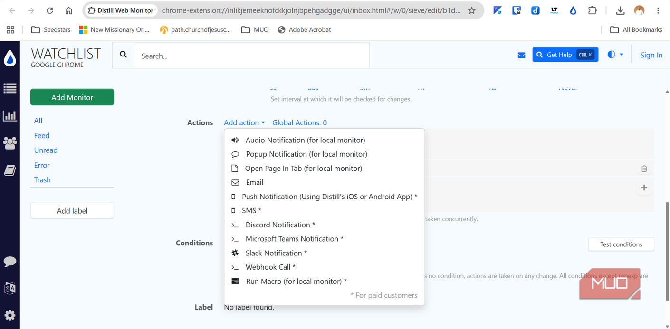The width and height of the screenshot is (670, 329).
Task: Click the Add label button
Action: coord(72,211)
